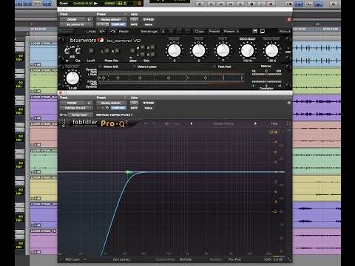Open the no key input selector
Viewport: 355px width, 266px height.
80,115
